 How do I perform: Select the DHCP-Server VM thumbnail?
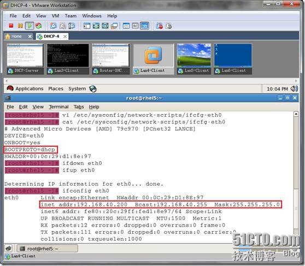tap(25, 59)
